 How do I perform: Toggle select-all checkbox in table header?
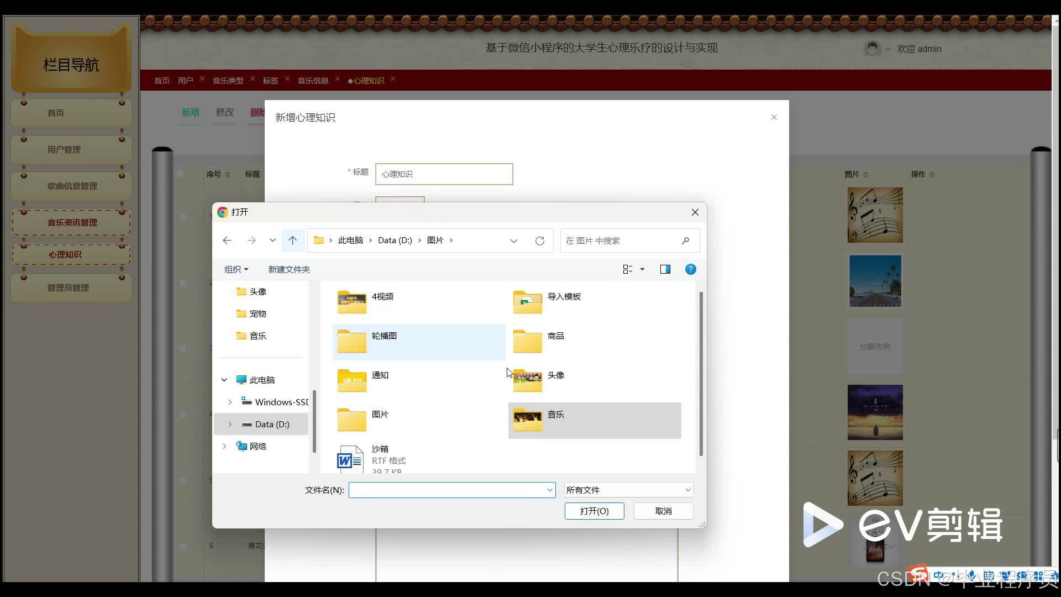pyautogui.click(x=180, y=174)
